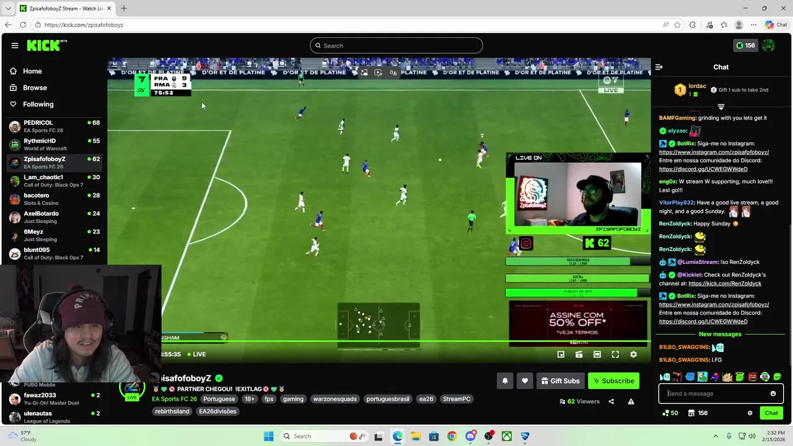This screenshot has height=446, width=793.
Task: Select the portuguesbrasil tag
Action: [x=389, y=399]
